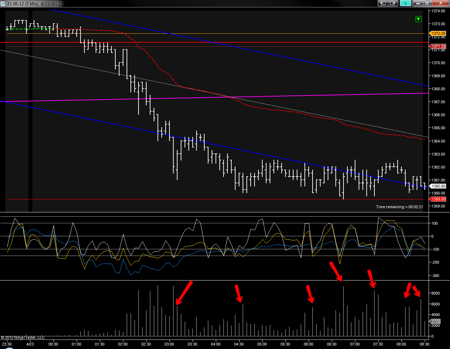This screenshot has height=349, width=450.
Task: Toggle the cyan L link button
Action: tap(405, 3)
